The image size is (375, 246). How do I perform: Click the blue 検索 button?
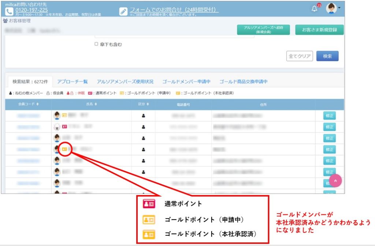coord(327,56)
